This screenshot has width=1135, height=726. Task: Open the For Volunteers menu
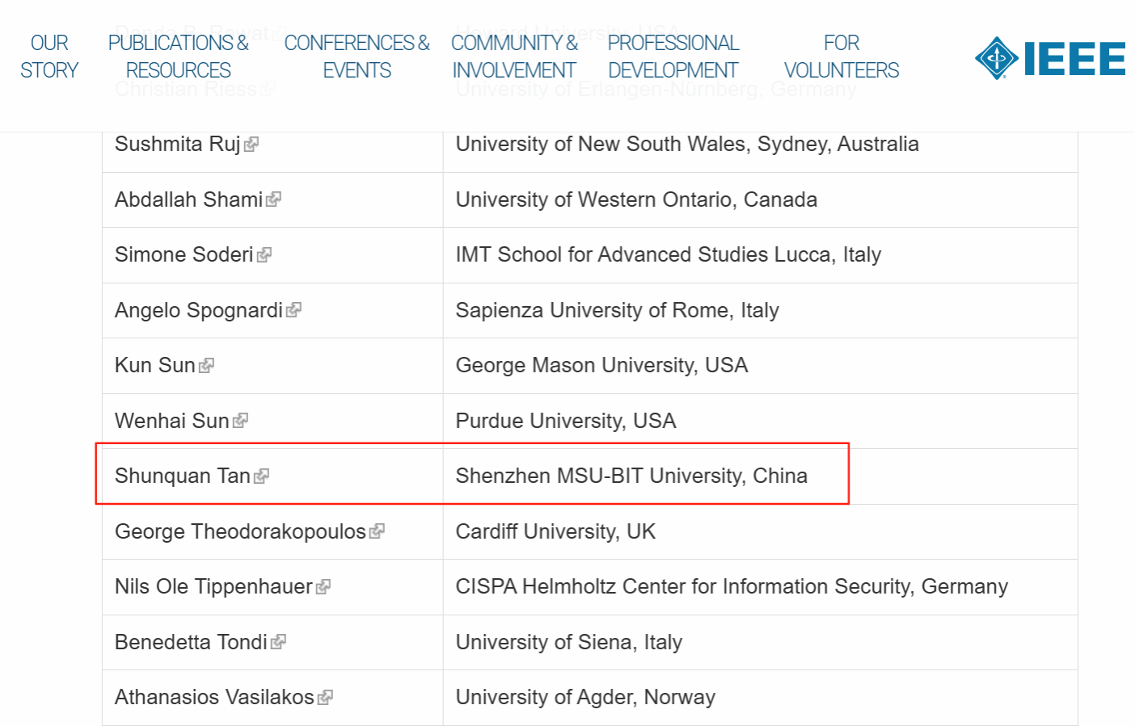[842, 57]
